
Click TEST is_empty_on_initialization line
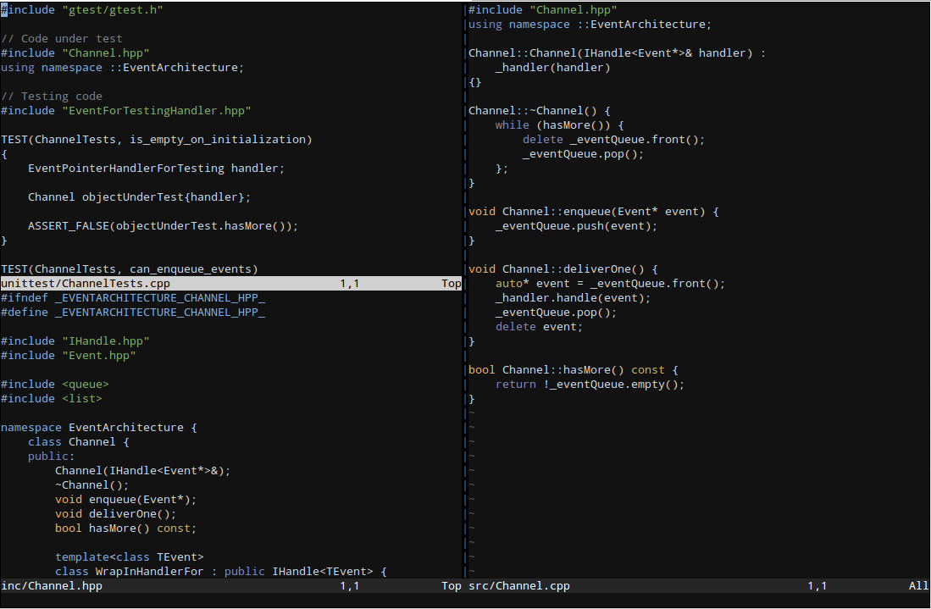(157, 140)
